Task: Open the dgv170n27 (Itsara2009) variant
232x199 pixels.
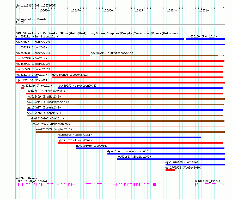Action: coord(125,110)
